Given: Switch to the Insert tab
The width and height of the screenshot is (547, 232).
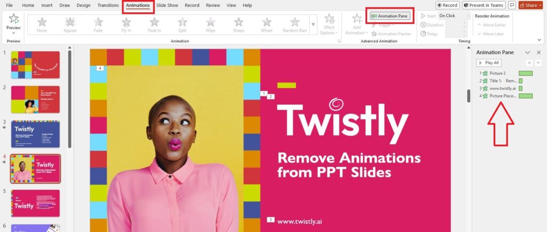Looking at the screenshot, I should [x=47, y=5].
